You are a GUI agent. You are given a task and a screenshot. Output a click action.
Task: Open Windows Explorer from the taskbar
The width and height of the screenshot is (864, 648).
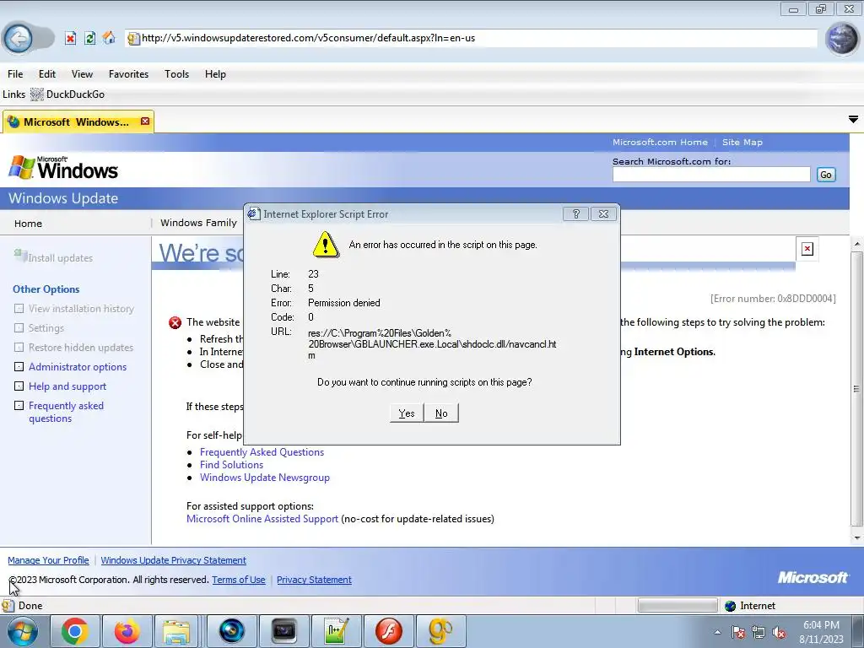point(176,631)
